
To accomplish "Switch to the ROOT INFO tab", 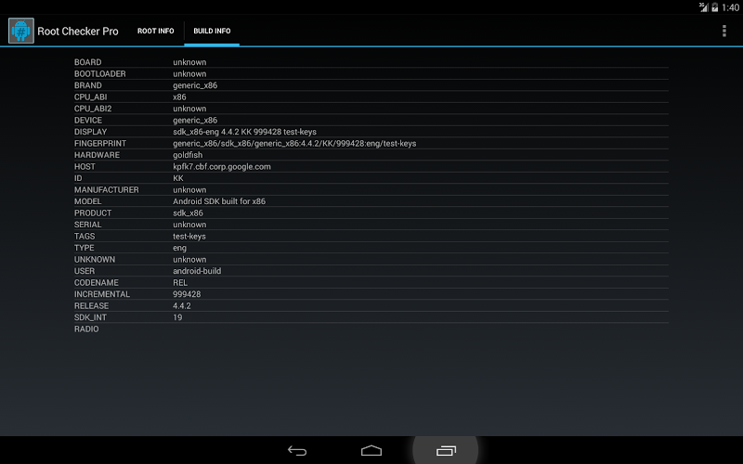I will point(155,31).
